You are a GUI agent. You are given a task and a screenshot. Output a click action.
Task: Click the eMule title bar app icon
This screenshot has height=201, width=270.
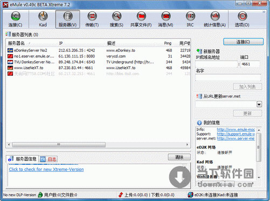point(5,5)
